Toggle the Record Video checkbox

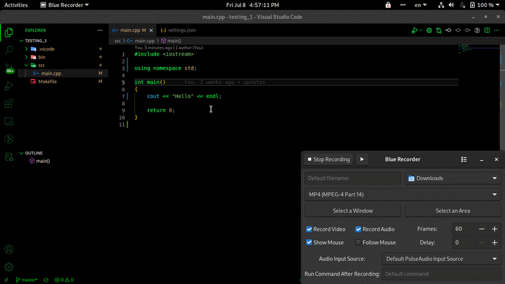[309, 229]
